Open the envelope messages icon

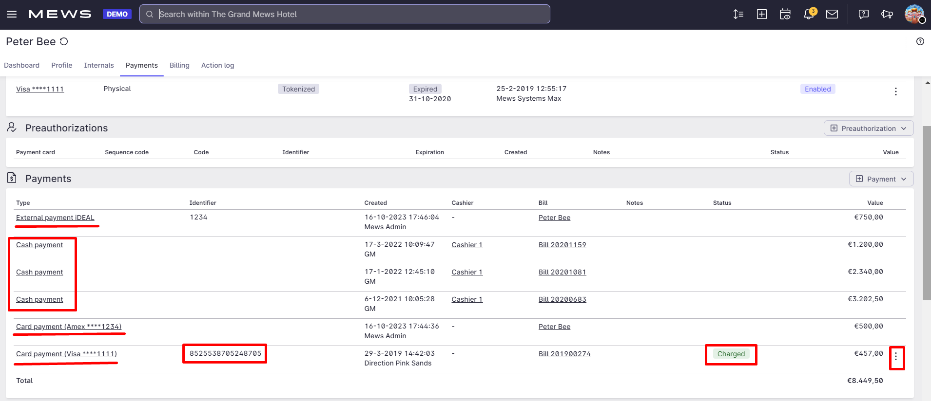(832, 14)
